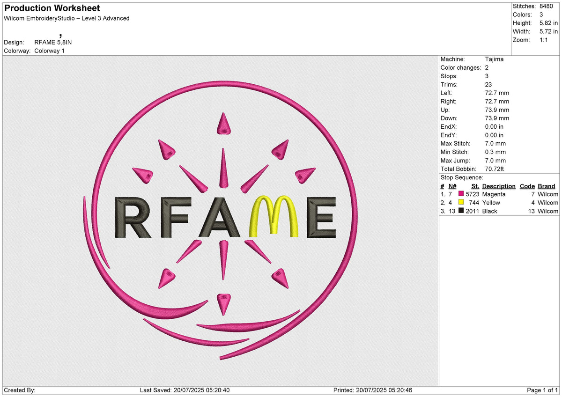Viewport: 562px width, 397px height.
Task: Click the St. column header
Action: click(x=475, y=186)
